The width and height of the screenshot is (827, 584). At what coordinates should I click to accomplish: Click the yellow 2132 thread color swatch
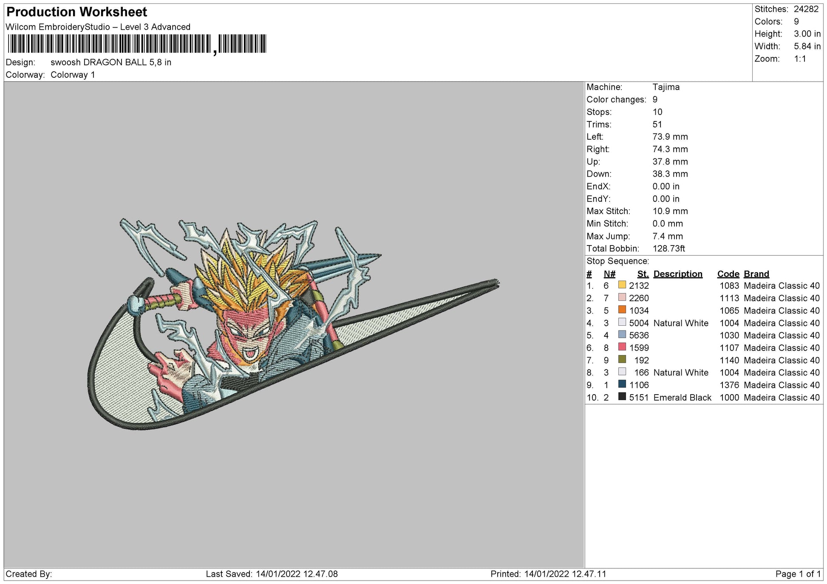pyautogui.click(x=622, y=285)
